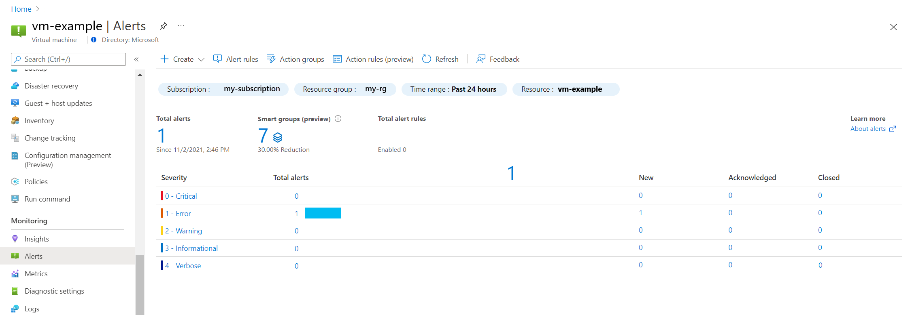Click the Policies gear icon
912x315 pixels.
click(15, 181)
